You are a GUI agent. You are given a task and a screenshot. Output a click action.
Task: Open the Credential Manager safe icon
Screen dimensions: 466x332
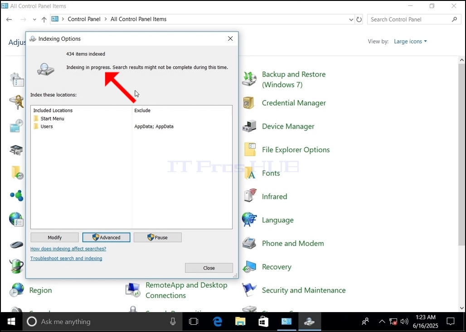(249, 103)
